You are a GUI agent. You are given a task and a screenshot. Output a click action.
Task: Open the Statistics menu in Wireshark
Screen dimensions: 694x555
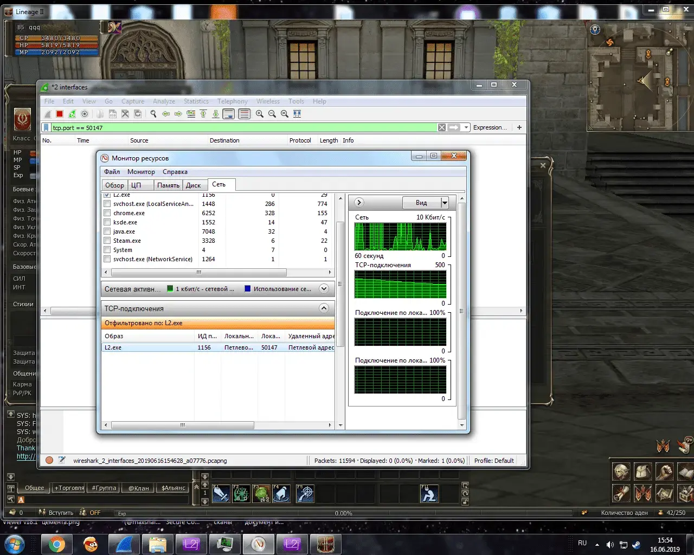click(196, 101)
